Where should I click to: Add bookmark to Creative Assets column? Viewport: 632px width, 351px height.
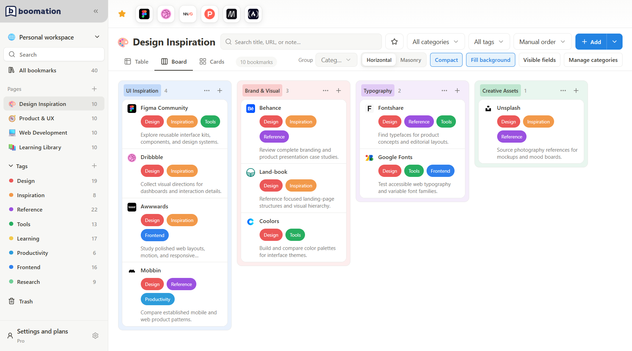[576, 91]
